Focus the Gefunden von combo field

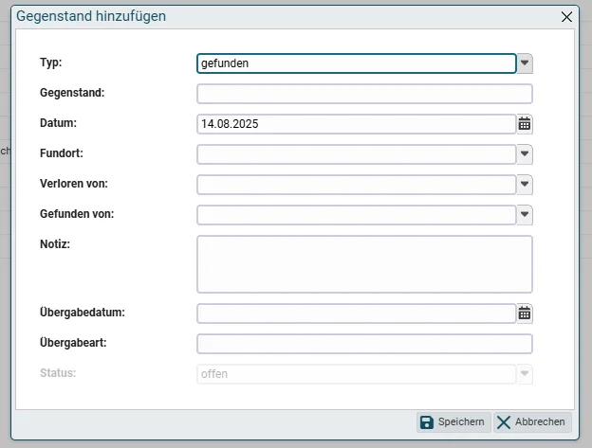tap(357, 215)
